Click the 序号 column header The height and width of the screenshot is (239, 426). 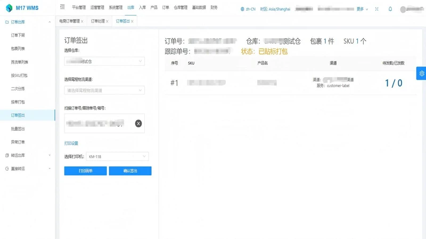tap(175, 63)
